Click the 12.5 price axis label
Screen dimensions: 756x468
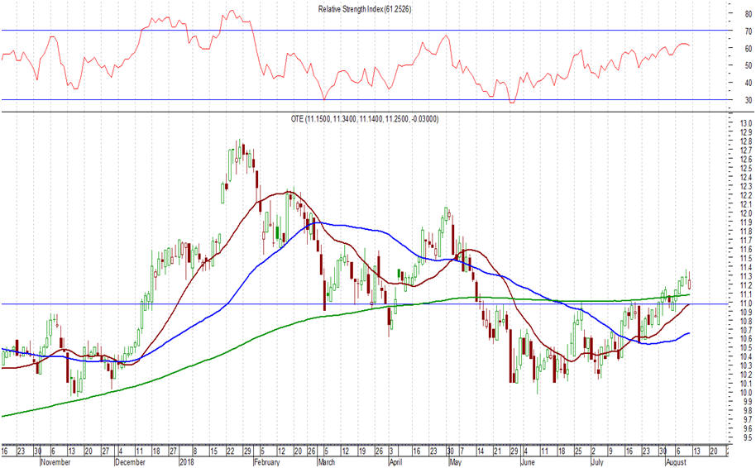coord(746,168)
